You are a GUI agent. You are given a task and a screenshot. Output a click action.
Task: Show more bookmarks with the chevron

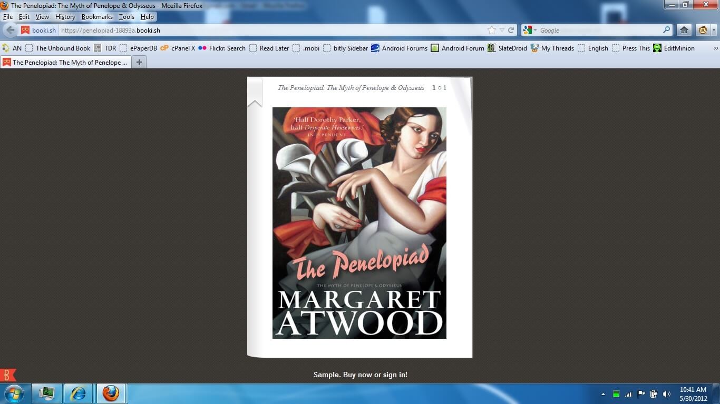pos(715,48)
